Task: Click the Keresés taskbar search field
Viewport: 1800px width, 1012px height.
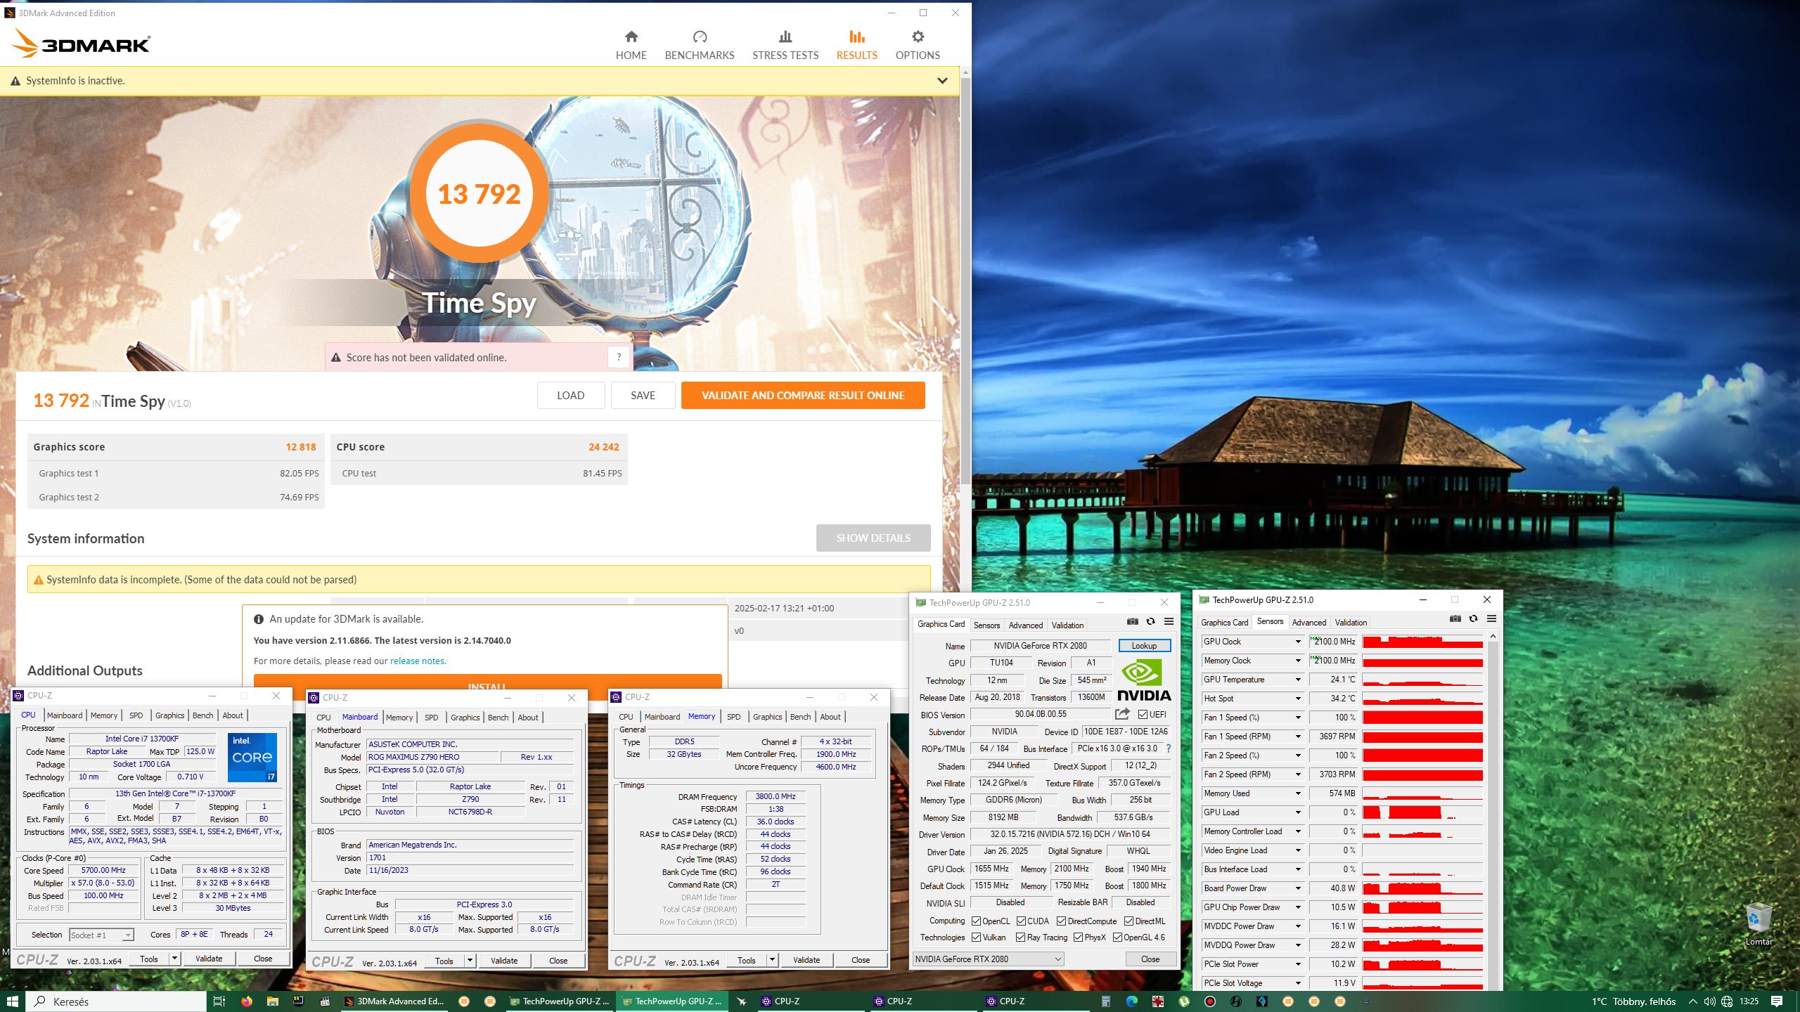Action: 116,1001
